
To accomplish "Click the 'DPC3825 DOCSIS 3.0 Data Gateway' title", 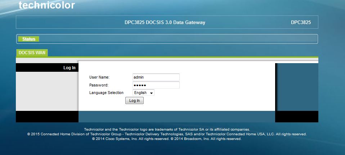I will coord(165,22).
